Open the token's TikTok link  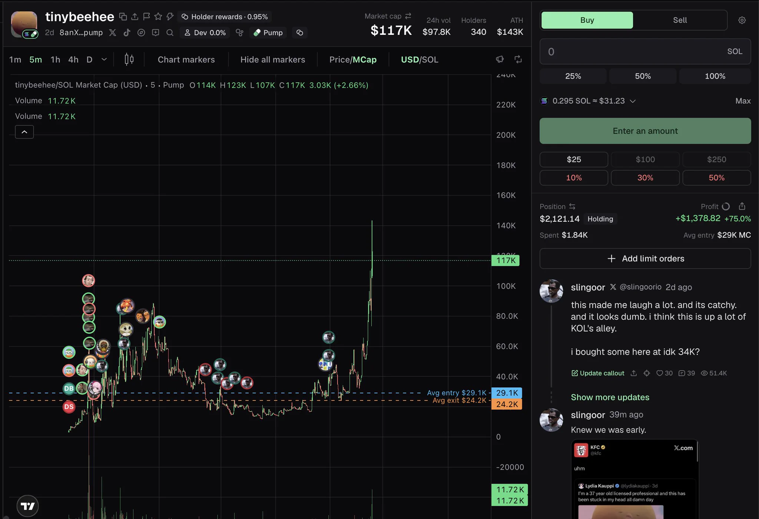(x=127, y=33)
